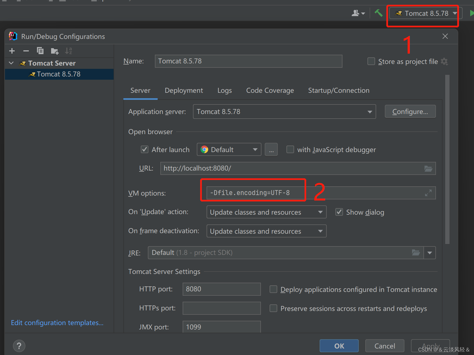Screen dimensions: 474x355
Task: Remove the selected configuration with the minus icon
Action: pyautogui.click(x=26, y=51)
